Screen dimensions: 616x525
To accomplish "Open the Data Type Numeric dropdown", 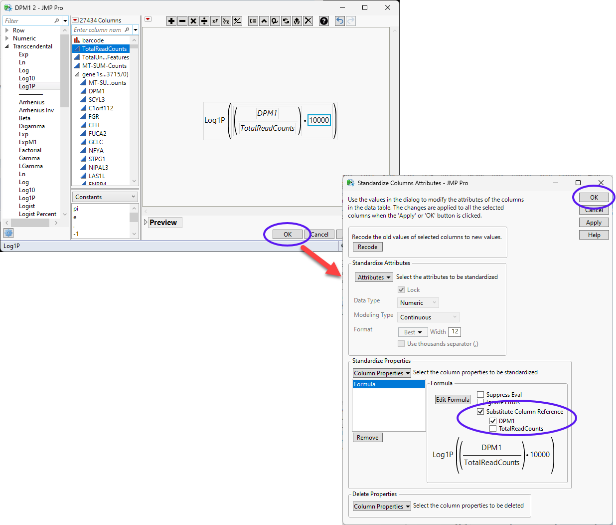I will (x=418, y=303).
